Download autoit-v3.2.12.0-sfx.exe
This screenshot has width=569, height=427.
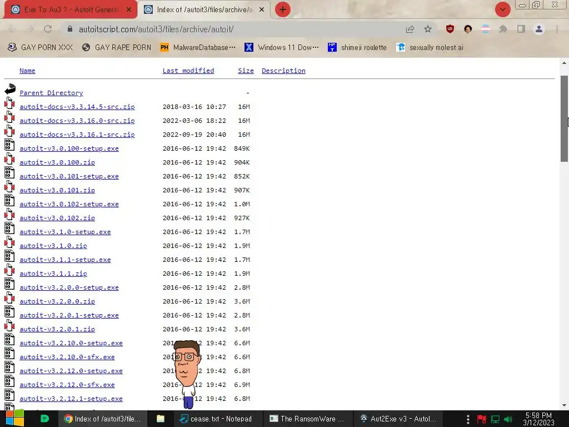point(67,385)
